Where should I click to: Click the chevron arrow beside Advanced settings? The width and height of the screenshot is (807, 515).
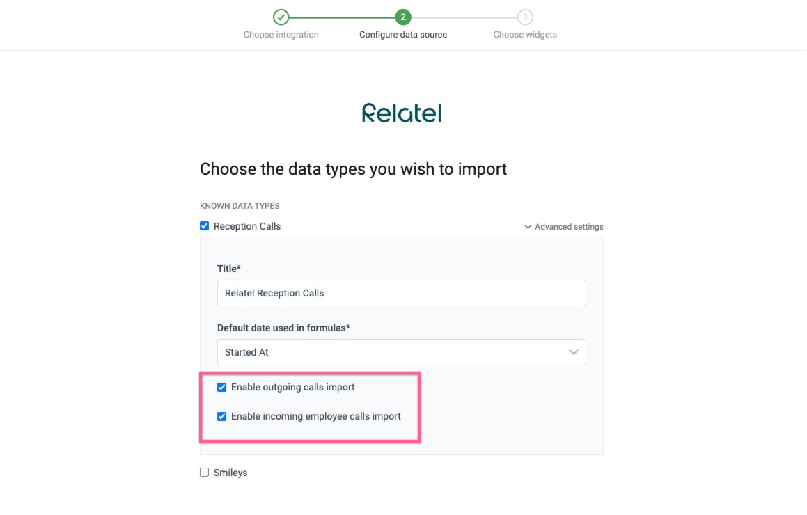pos(528,227)
